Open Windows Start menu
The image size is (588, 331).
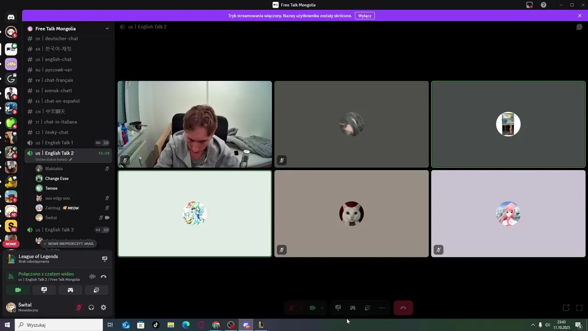point(7,325)
